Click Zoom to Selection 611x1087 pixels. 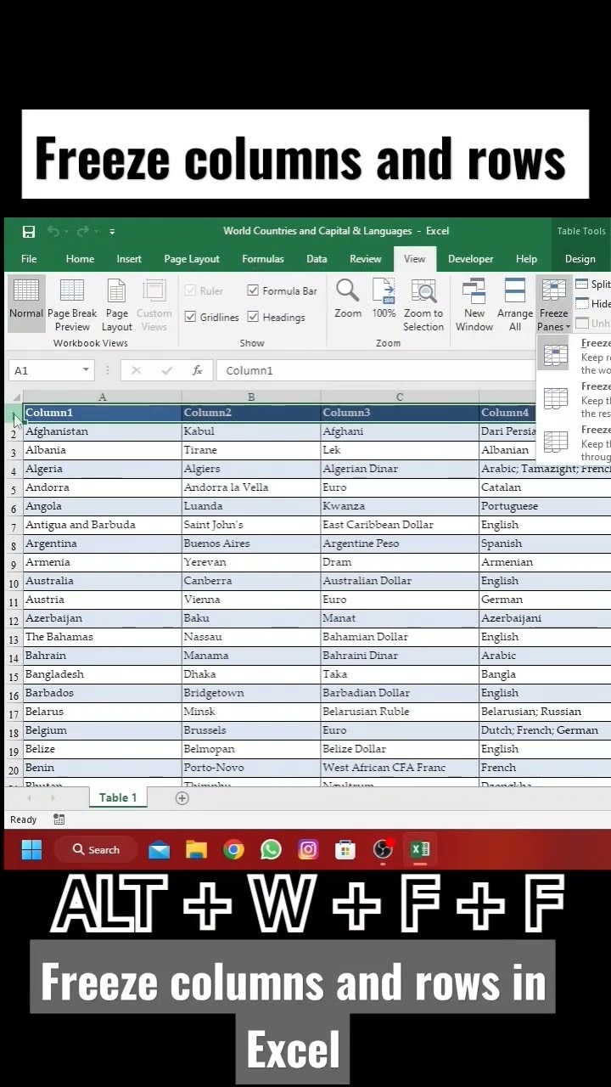tap(423, 306)
